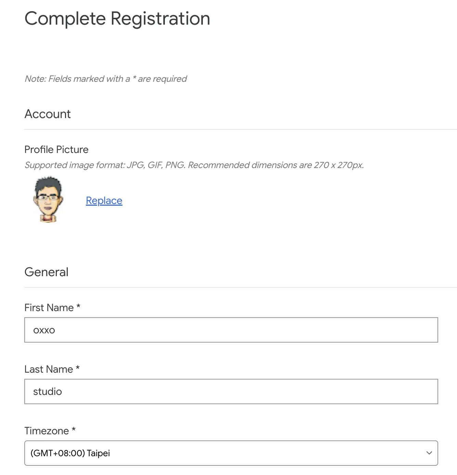Click the Profile Picture label

pyautogui.click(x=56, y=149)
